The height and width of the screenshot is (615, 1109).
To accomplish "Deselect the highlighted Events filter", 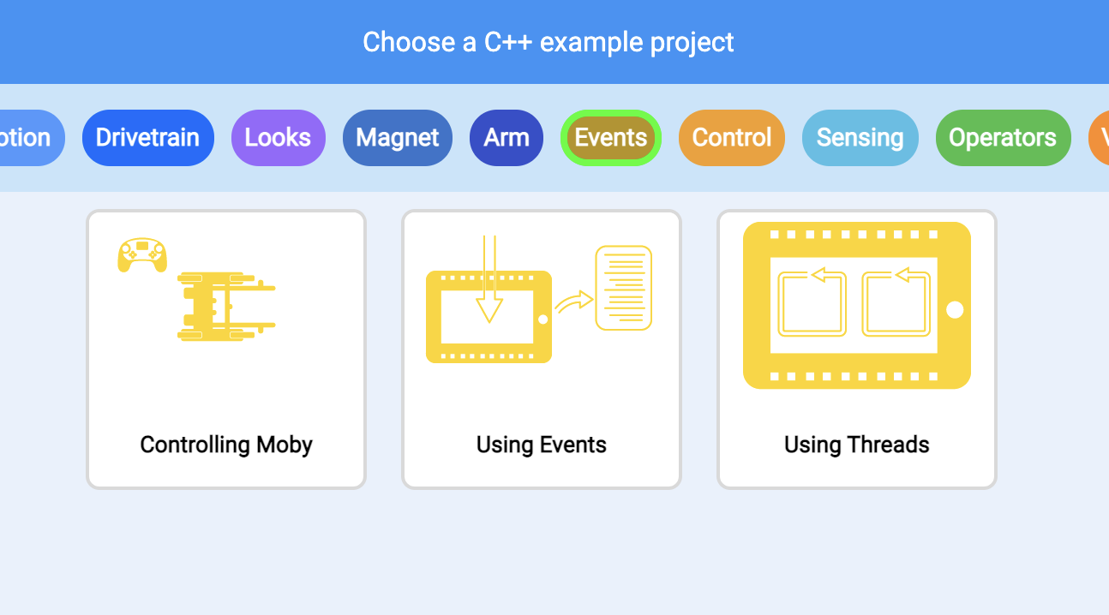I will 611,138.
